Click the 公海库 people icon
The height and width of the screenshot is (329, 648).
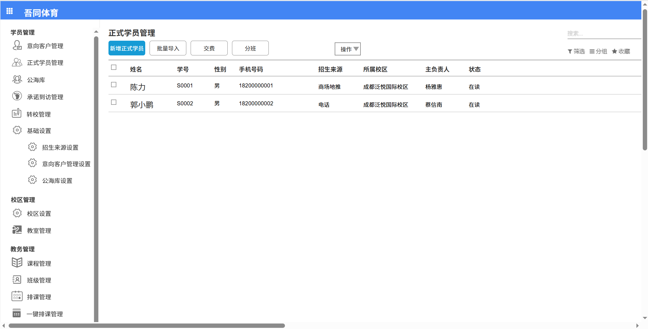[17, 79]
